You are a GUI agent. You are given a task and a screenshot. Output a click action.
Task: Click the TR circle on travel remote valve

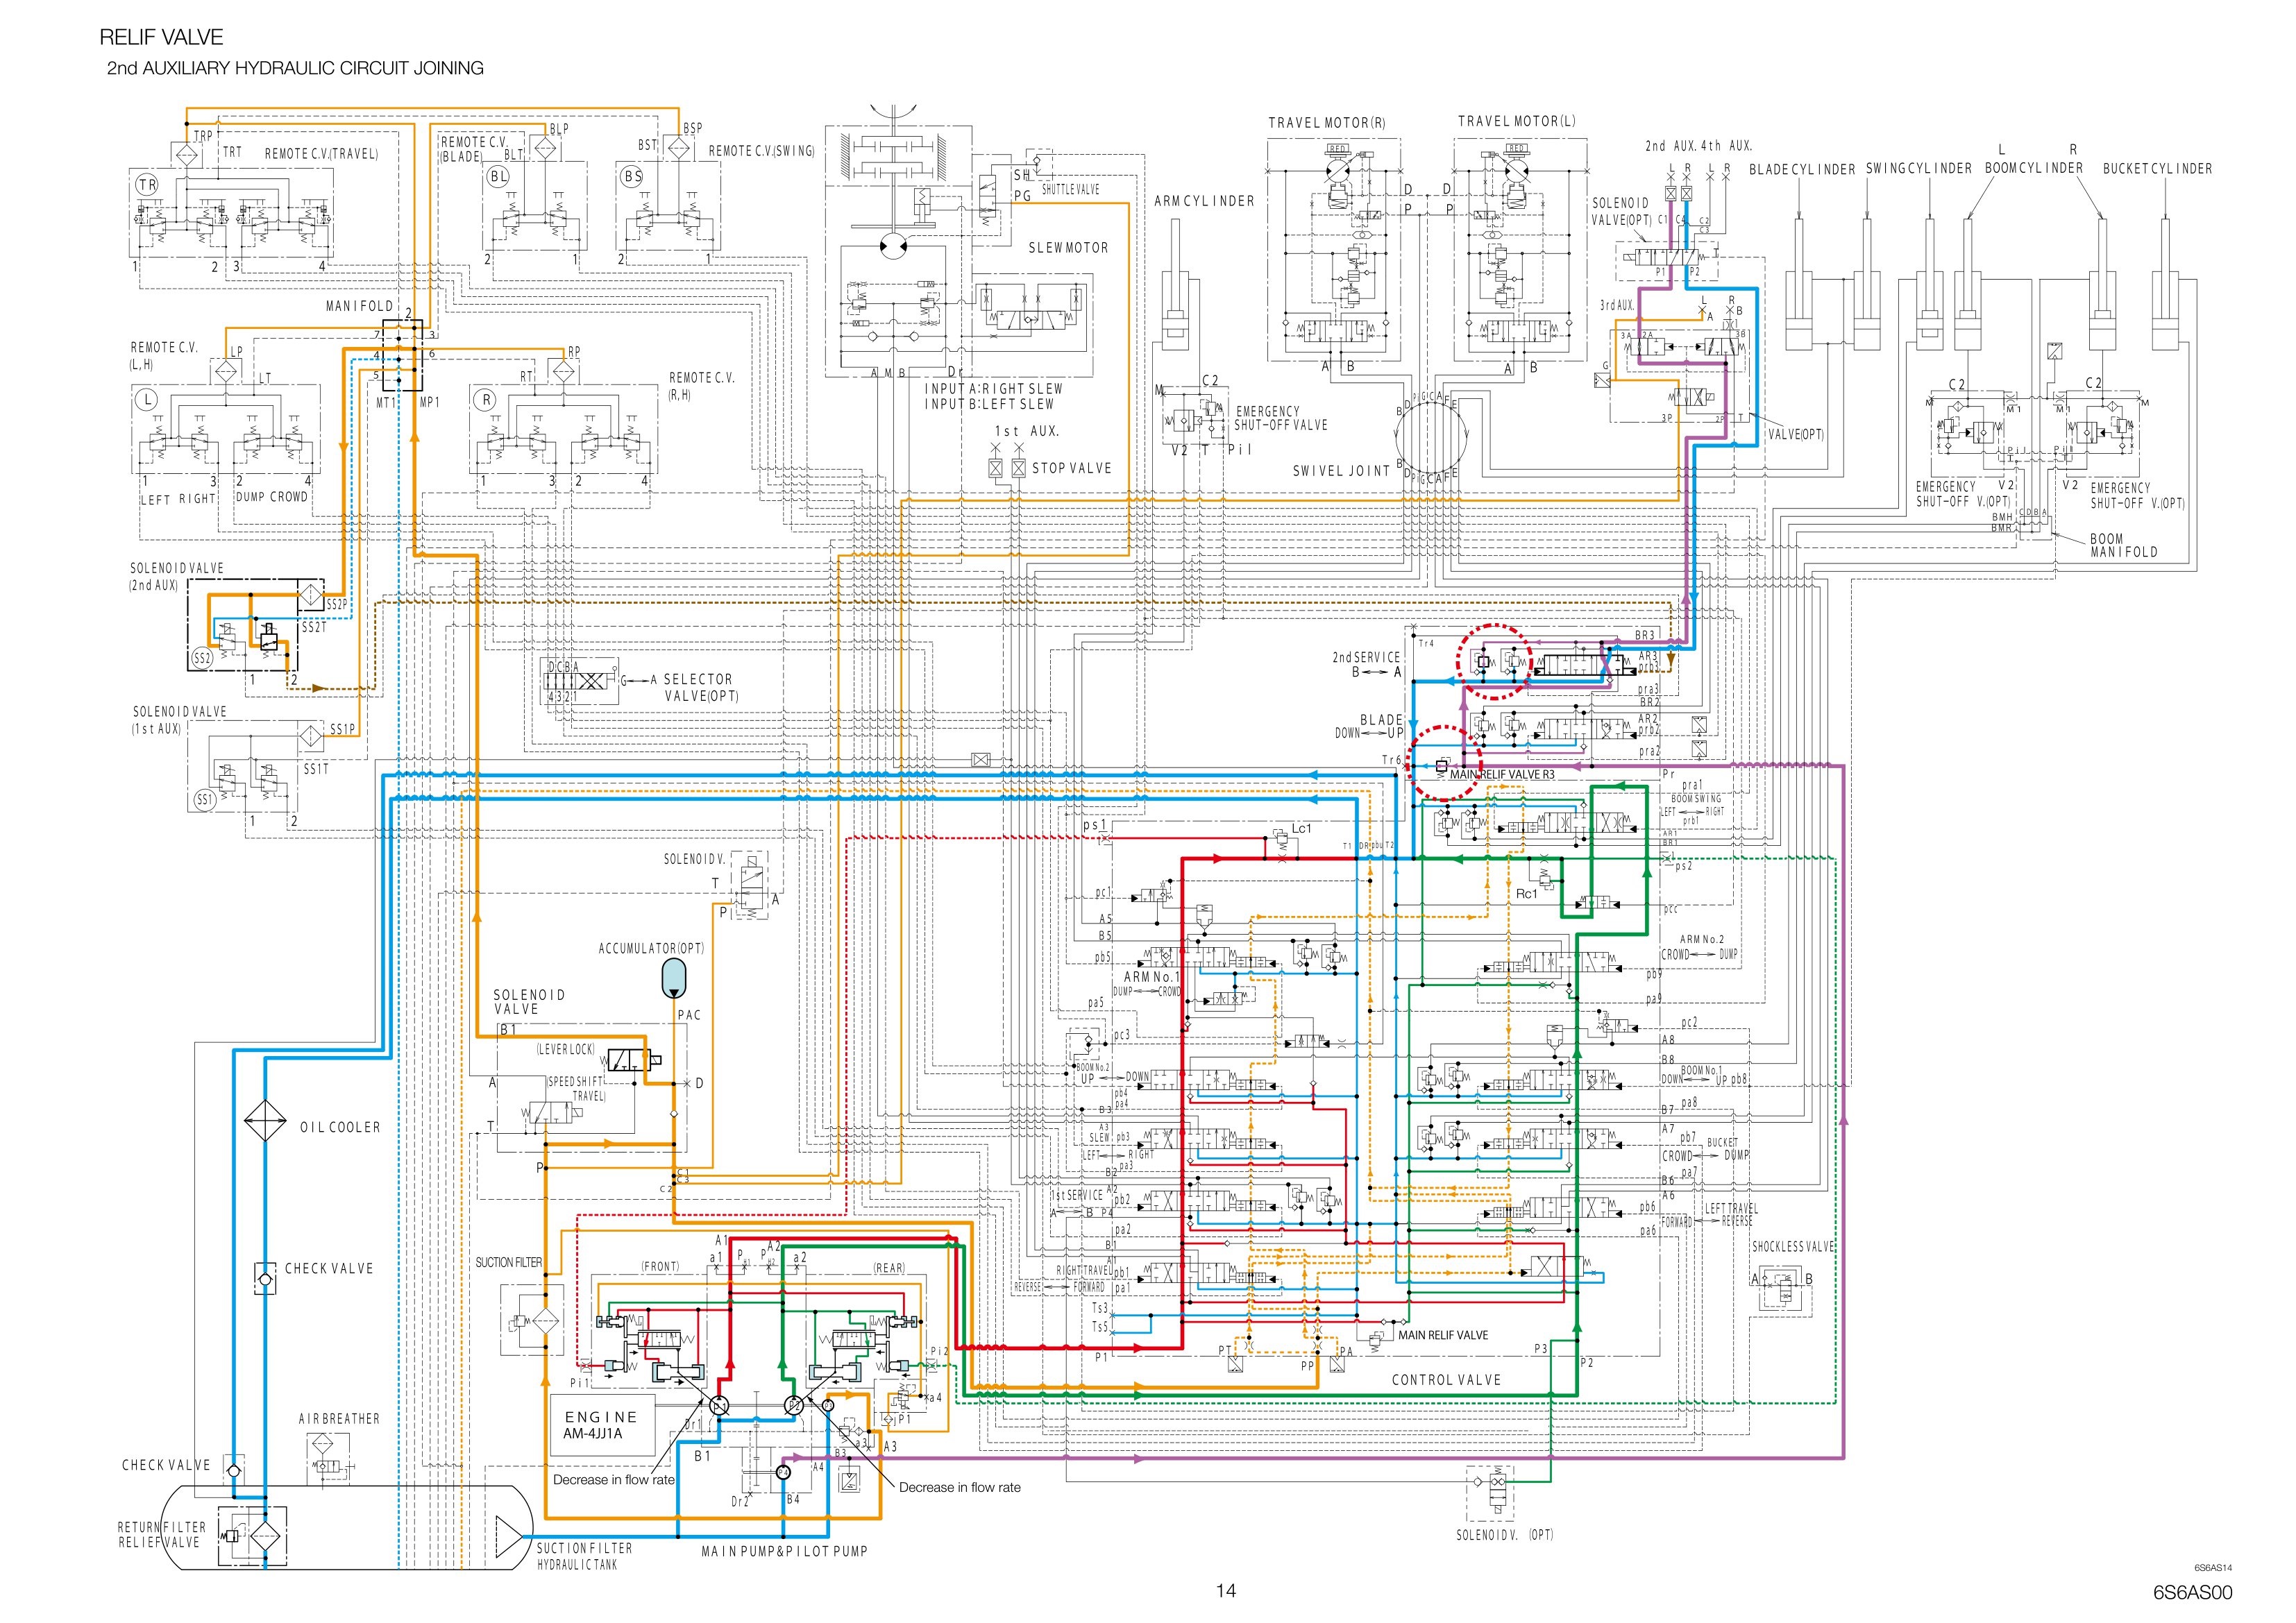pyautogui.click(x=147, y=184)
